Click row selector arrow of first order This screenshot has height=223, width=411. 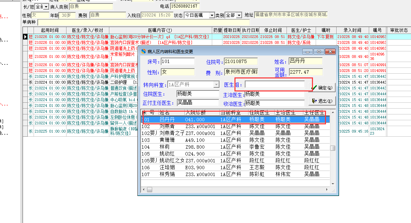point(25,37)
